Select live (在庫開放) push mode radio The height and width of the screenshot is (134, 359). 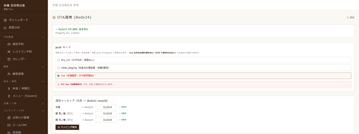[x=58, y=76]
